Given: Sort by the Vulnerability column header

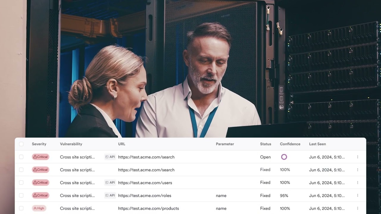Looking at the screenshot, I should (x=71, y=144).
